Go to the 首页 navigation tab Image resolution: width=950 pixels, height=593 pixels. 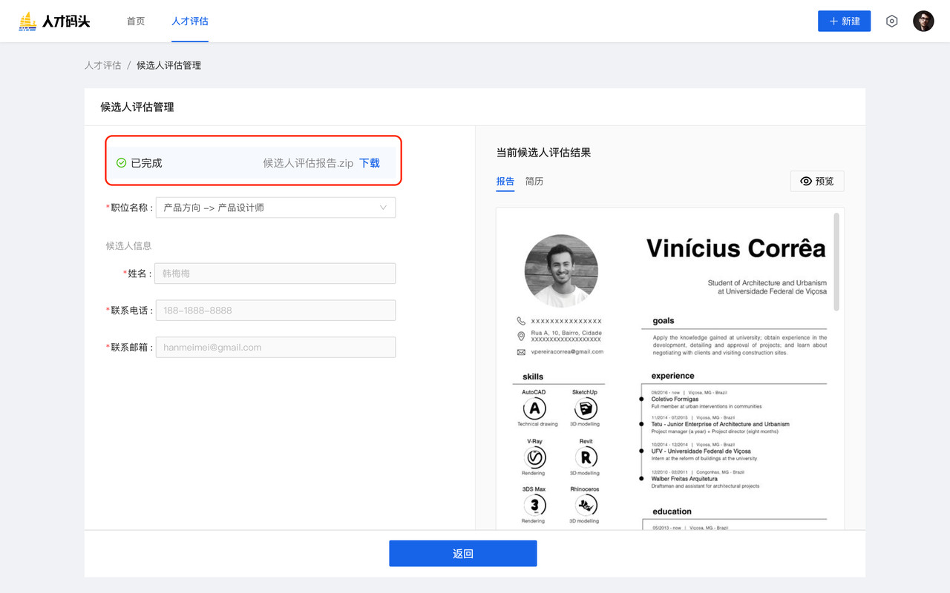point(136,21)
